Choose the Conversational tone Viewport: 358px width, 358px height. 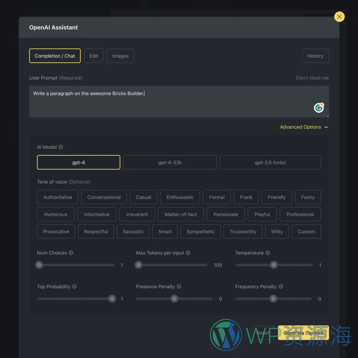click(104, 197)
